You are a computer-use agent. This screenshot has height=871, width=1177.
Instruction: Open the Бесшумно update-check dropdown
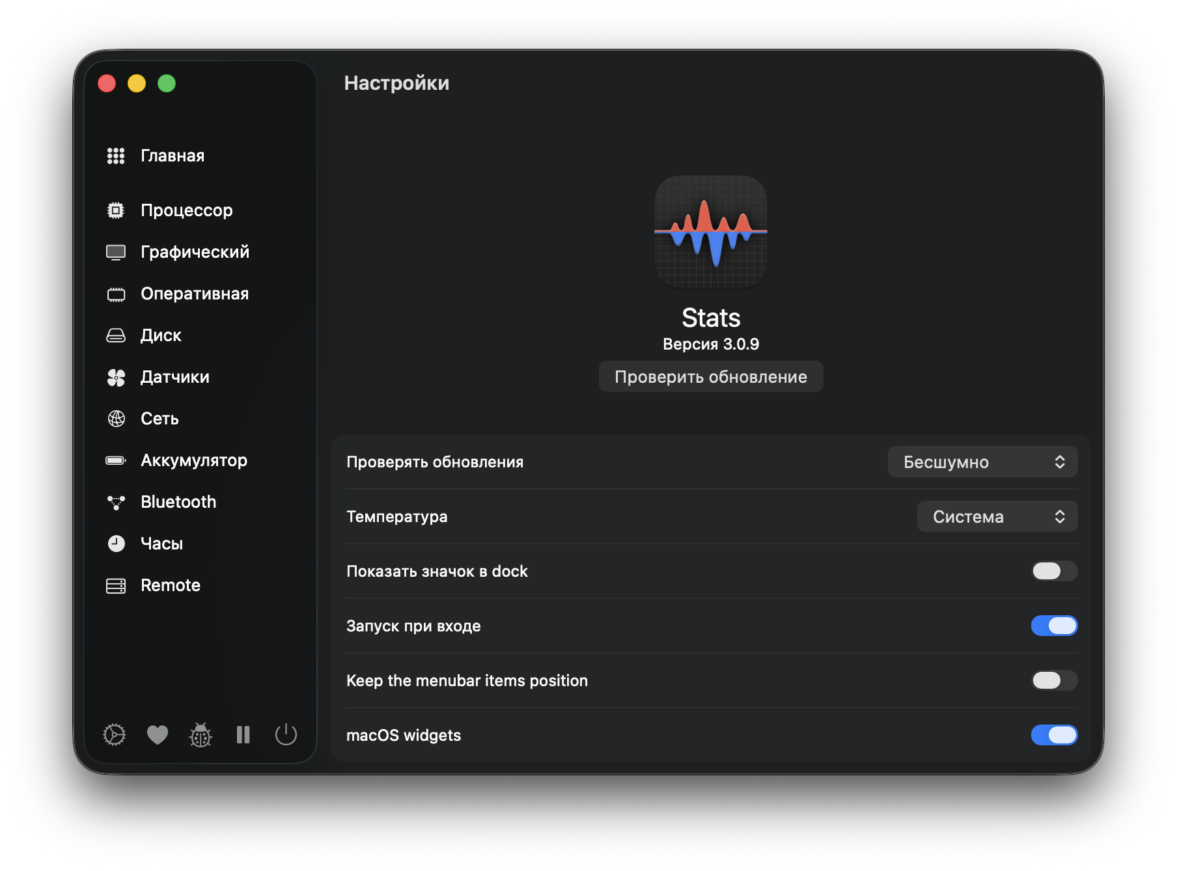pyautogui.click(x=982, y=462)
